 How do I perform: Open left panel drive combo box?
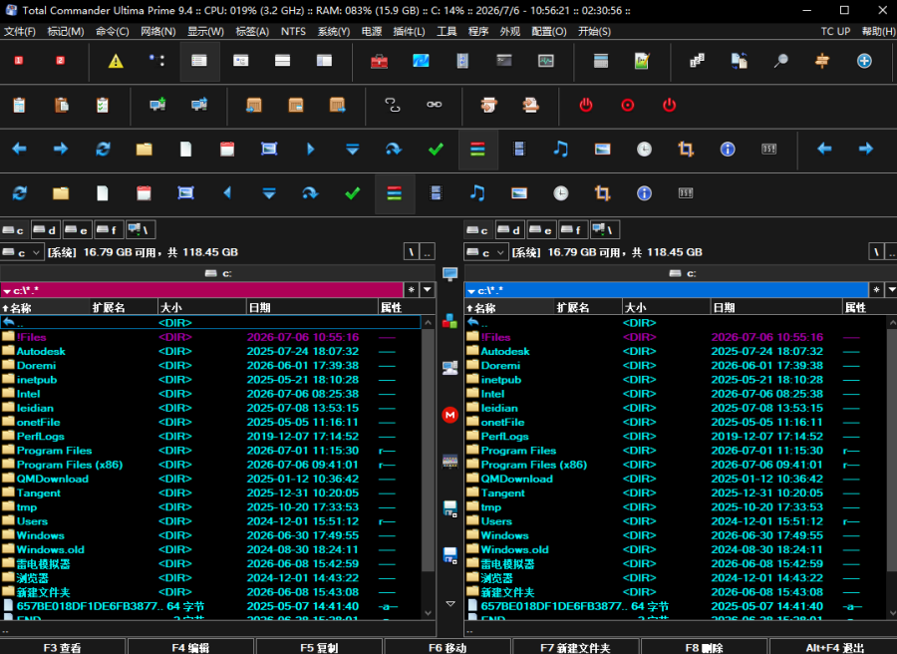[22, 252]
